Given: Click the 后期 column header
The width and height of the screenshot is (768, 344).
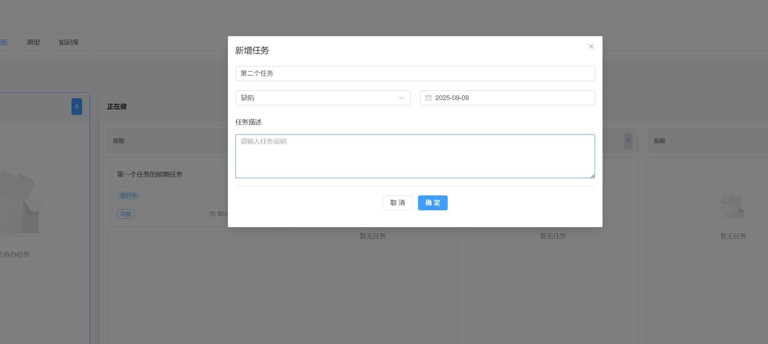Looking at the screenshot, I should (659, 141).
